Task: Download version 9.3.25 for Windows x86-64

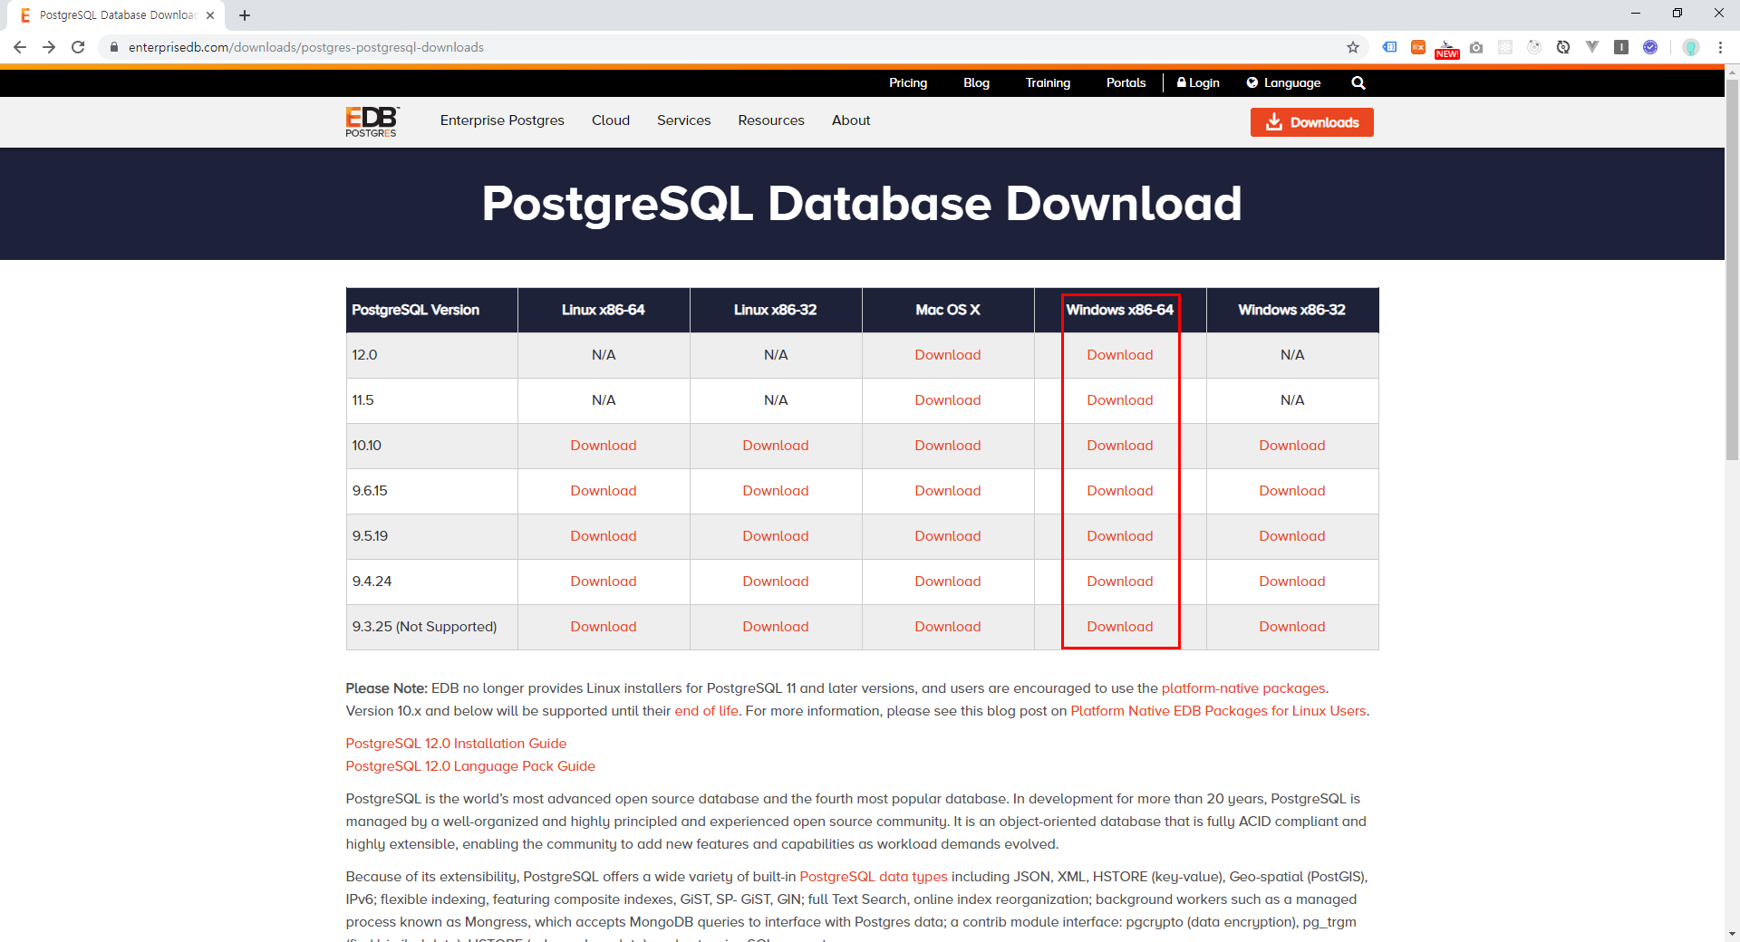Action: point(1120,627)
